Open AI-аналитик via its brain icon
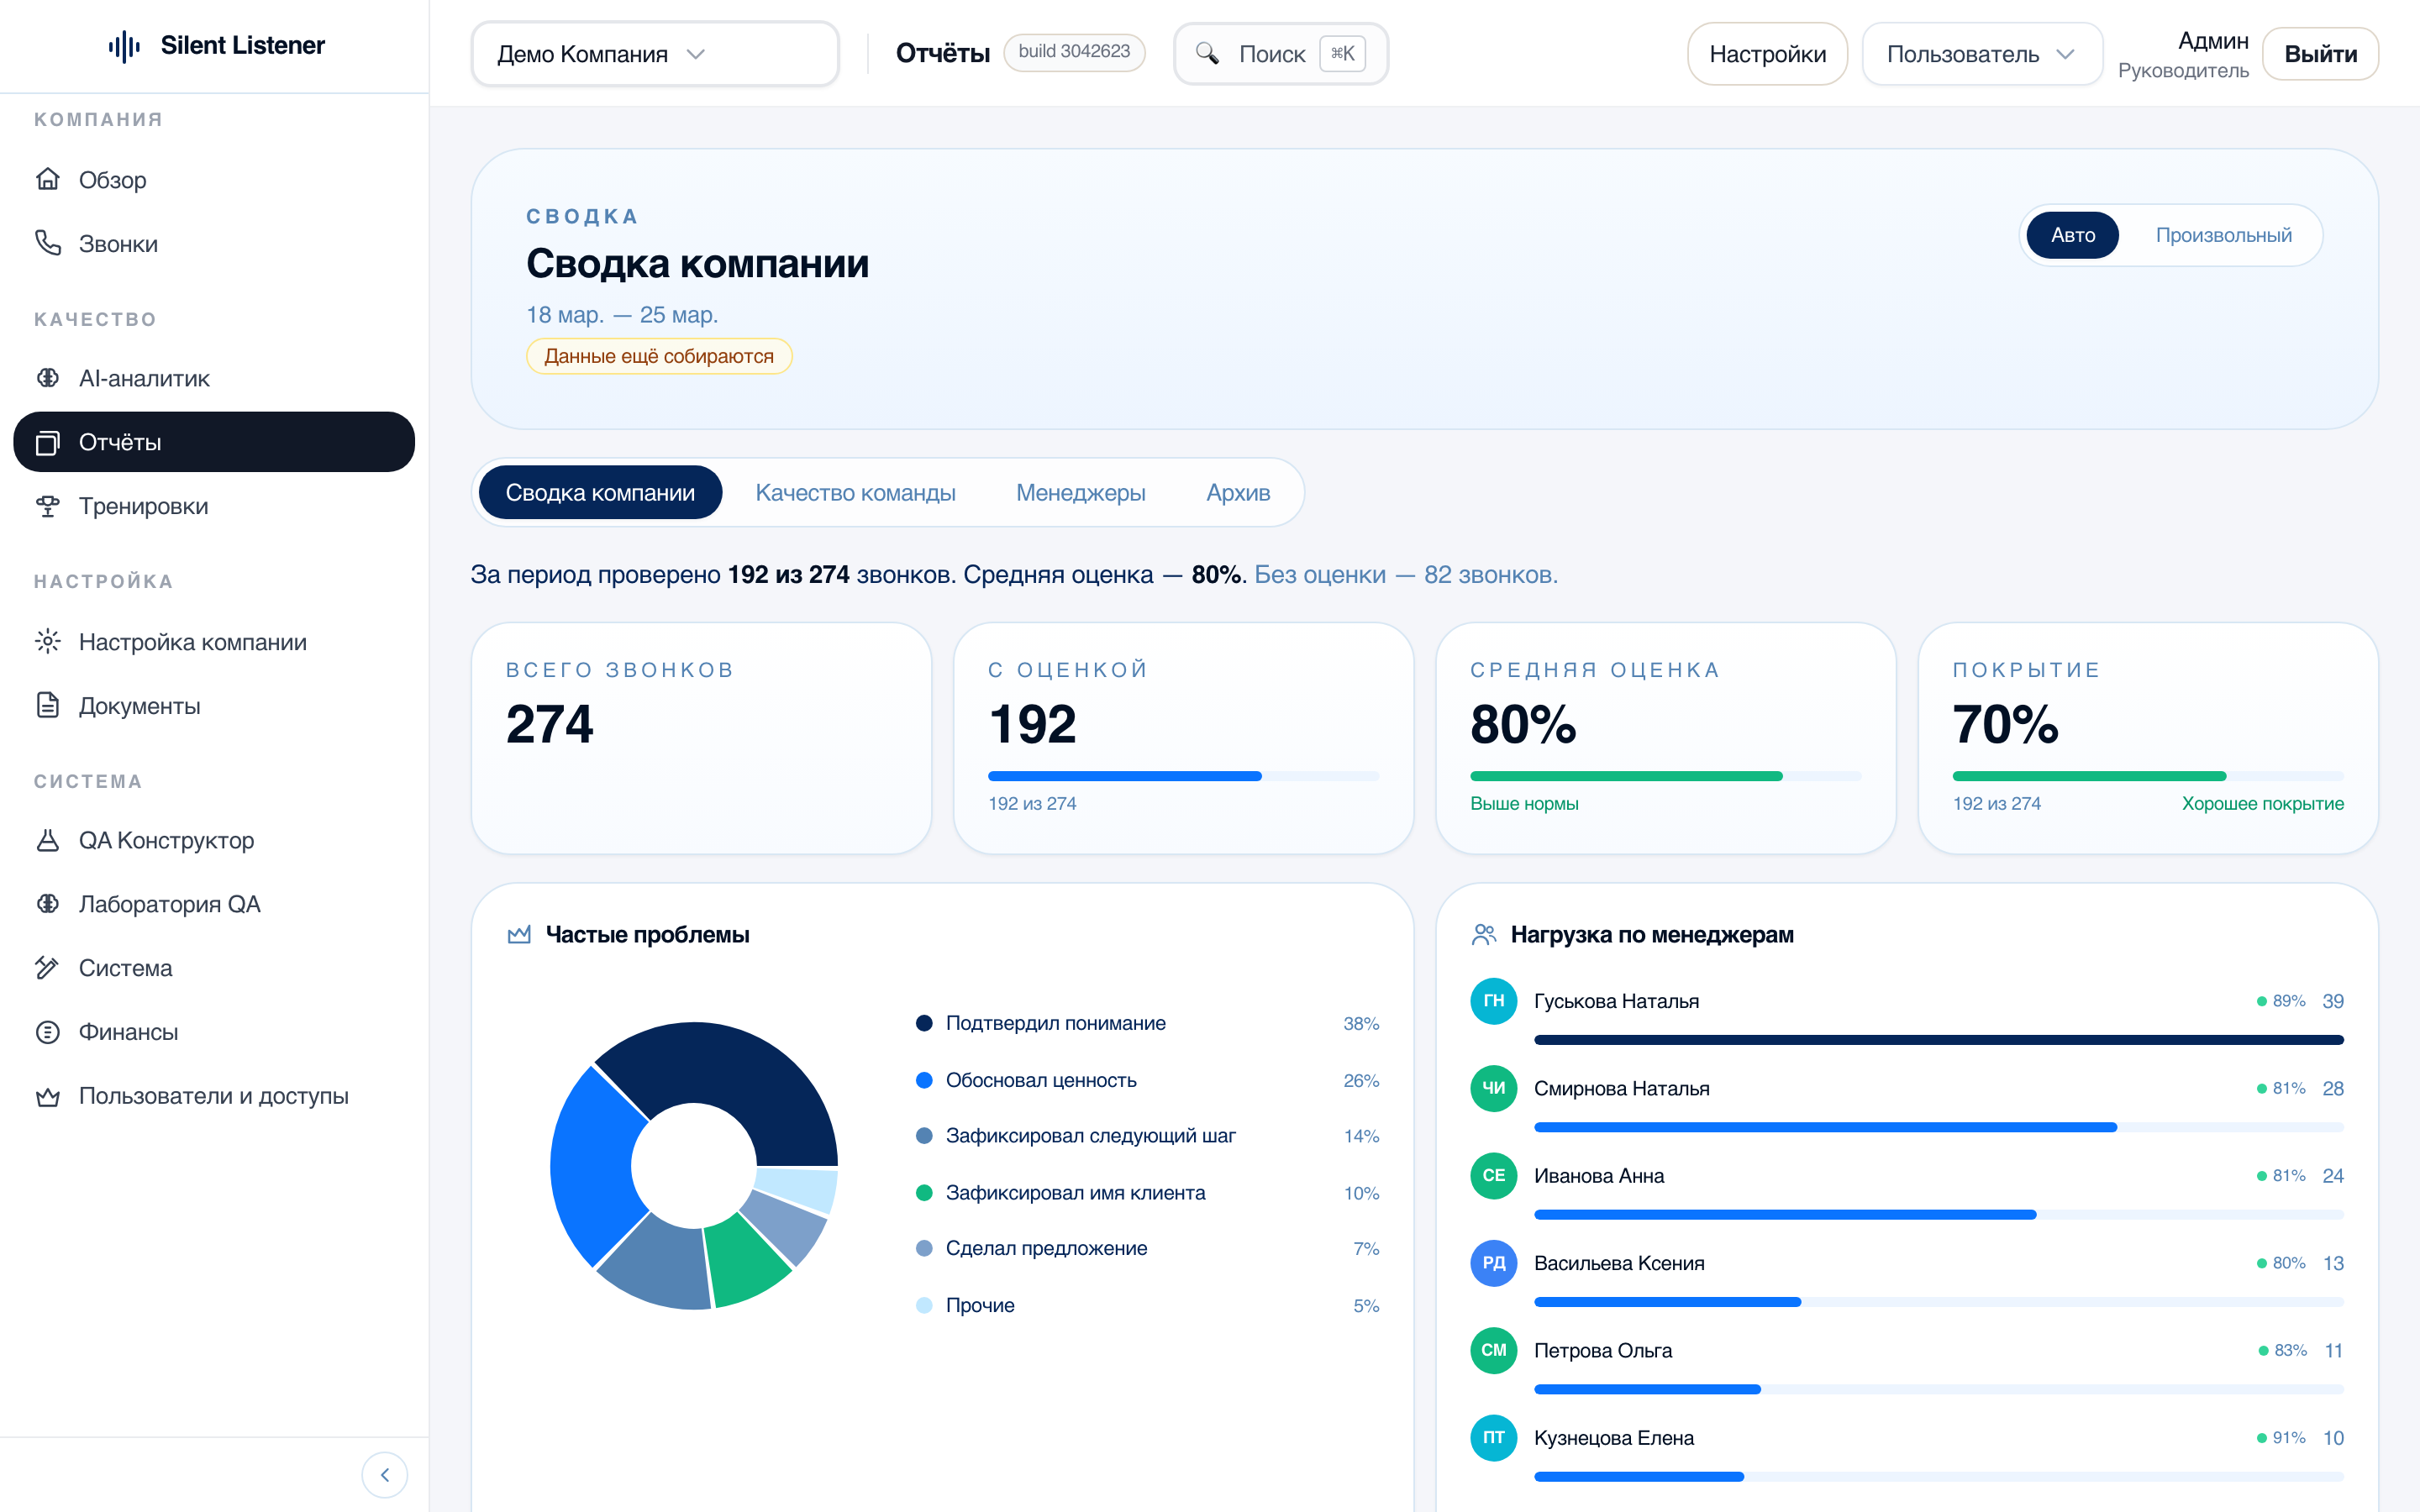 coord(48,378)
